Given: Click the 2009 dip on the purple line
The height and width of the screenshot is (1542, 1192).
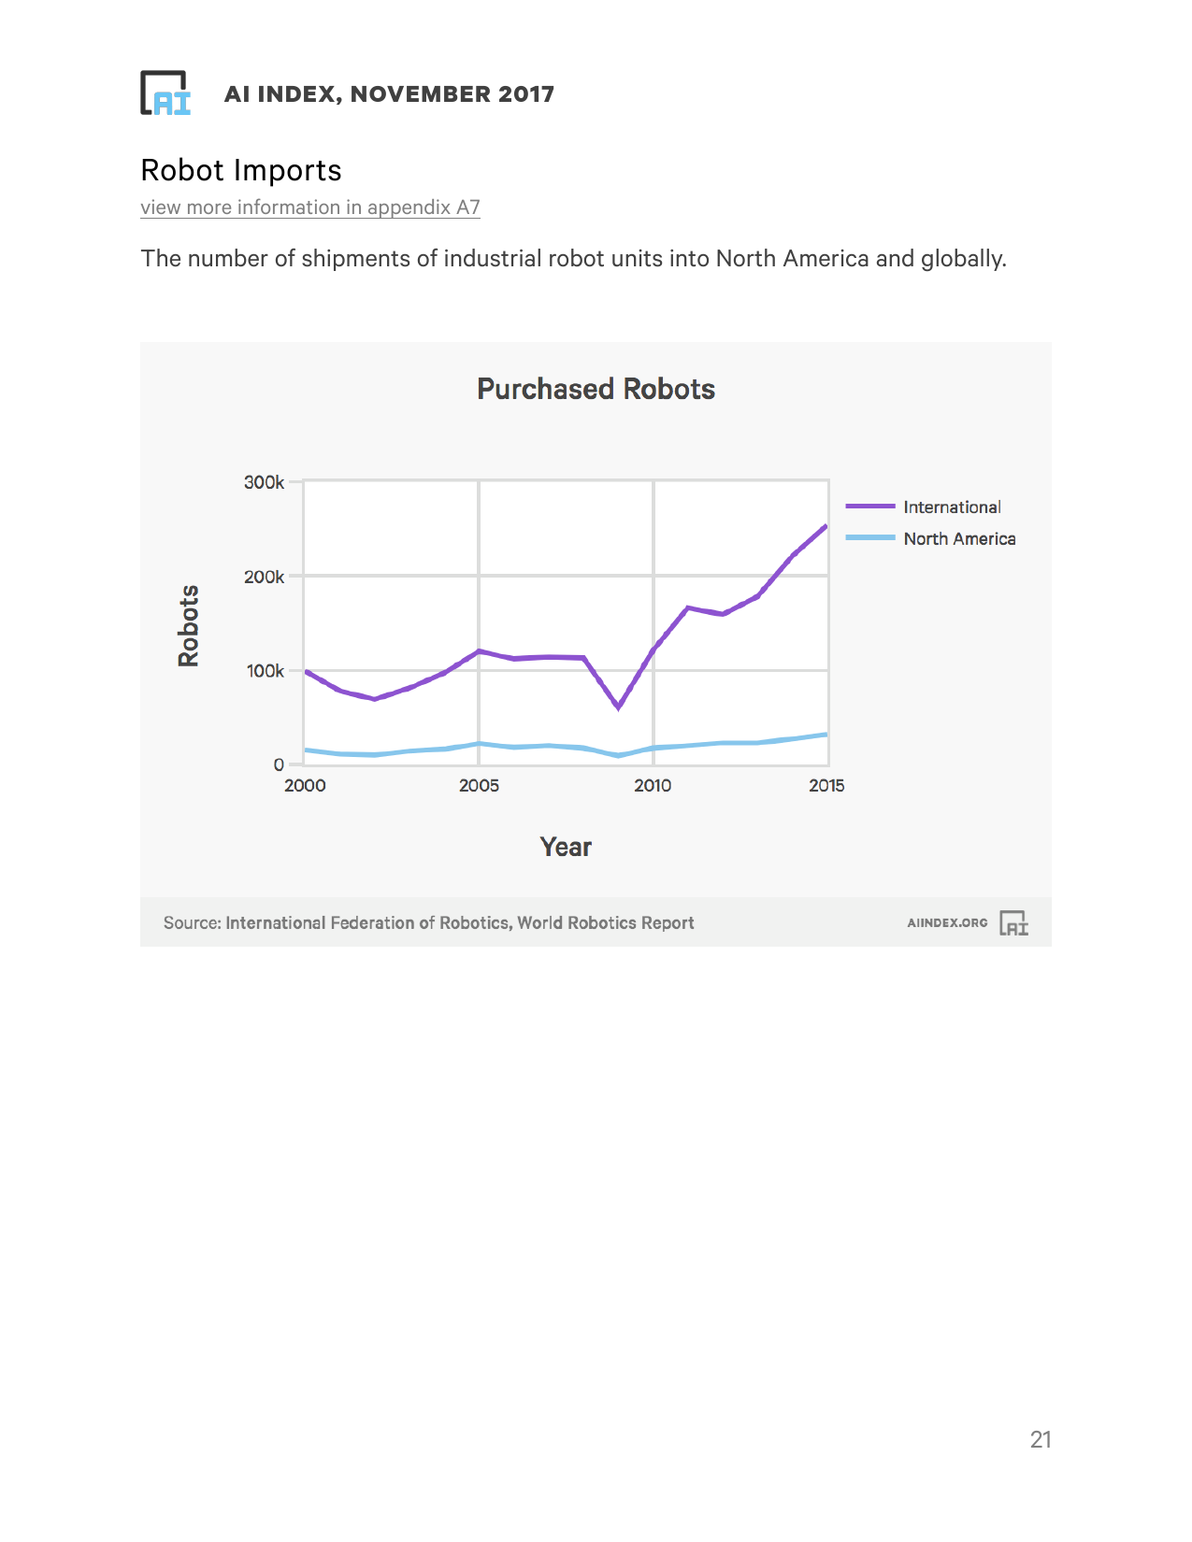Looking at the screenshot, I should coord(618,707).
